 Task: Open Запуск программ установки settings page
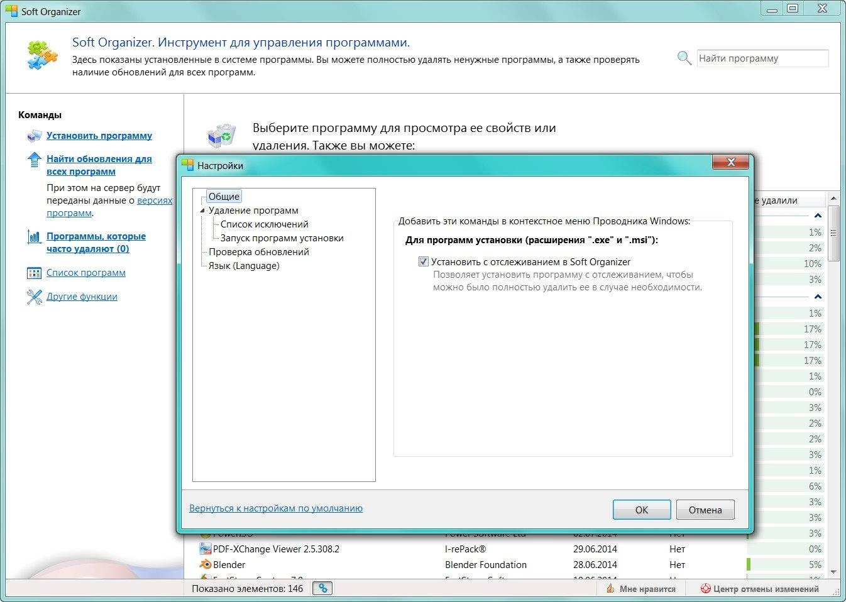click(282, 238)
